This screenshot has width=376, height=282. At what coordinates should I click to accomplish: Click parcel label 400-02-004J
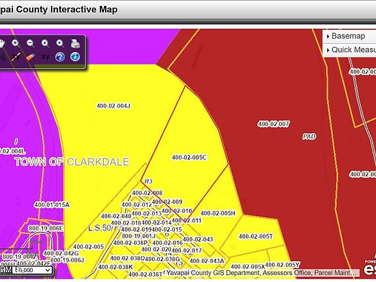114,106
